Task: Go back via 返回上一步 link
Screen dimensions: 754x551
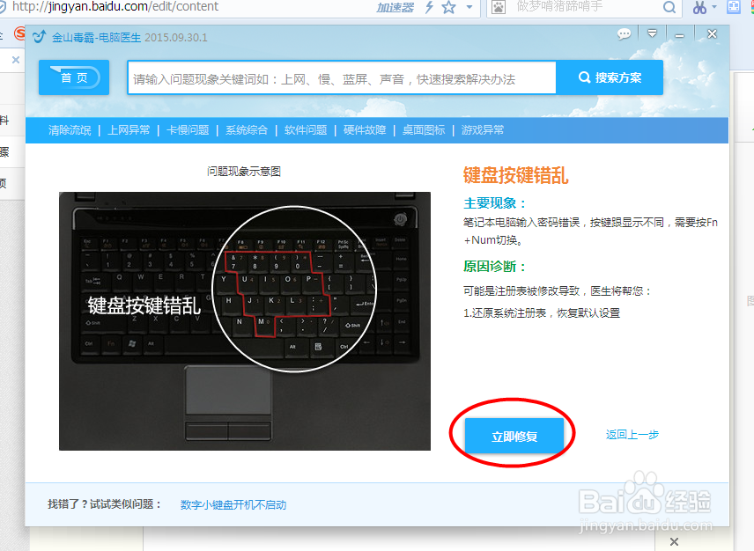Action: [632, 435]
